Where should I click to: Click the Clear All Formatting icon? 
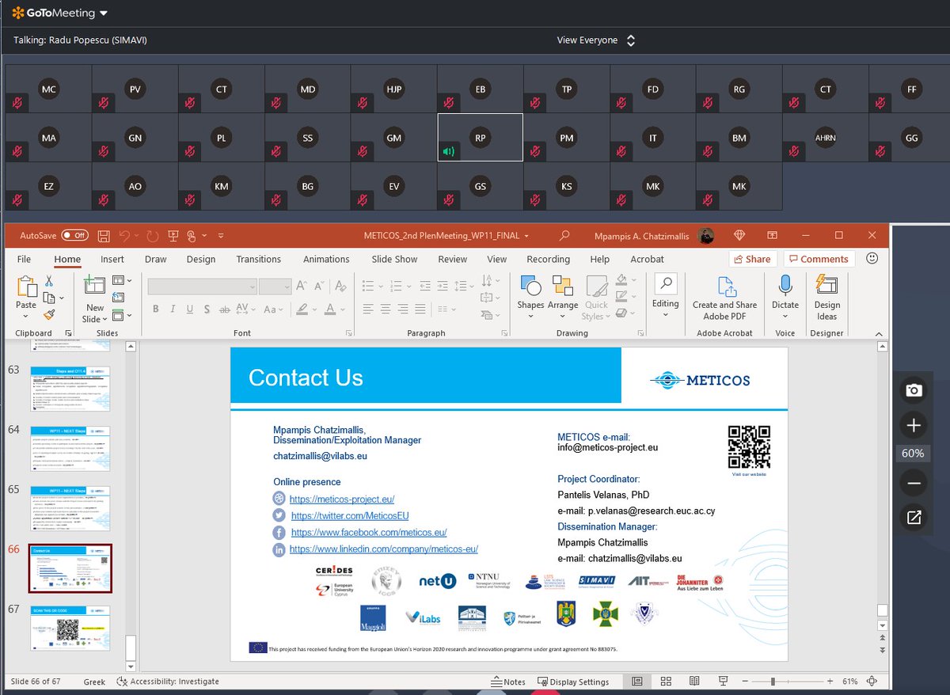pyautogui.click(x=340, y=287)
